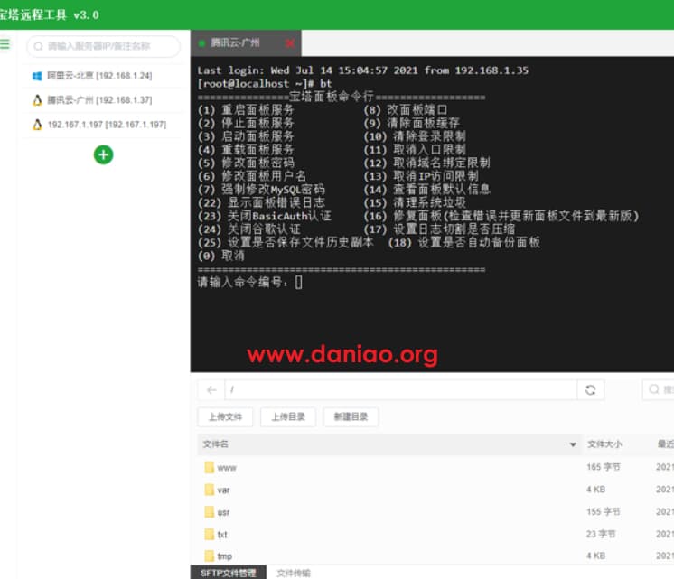The width and height of the screenshot is (674, 579).
Task: Click terminal menu option (16) 修复面板
Action: coord(501,216)
